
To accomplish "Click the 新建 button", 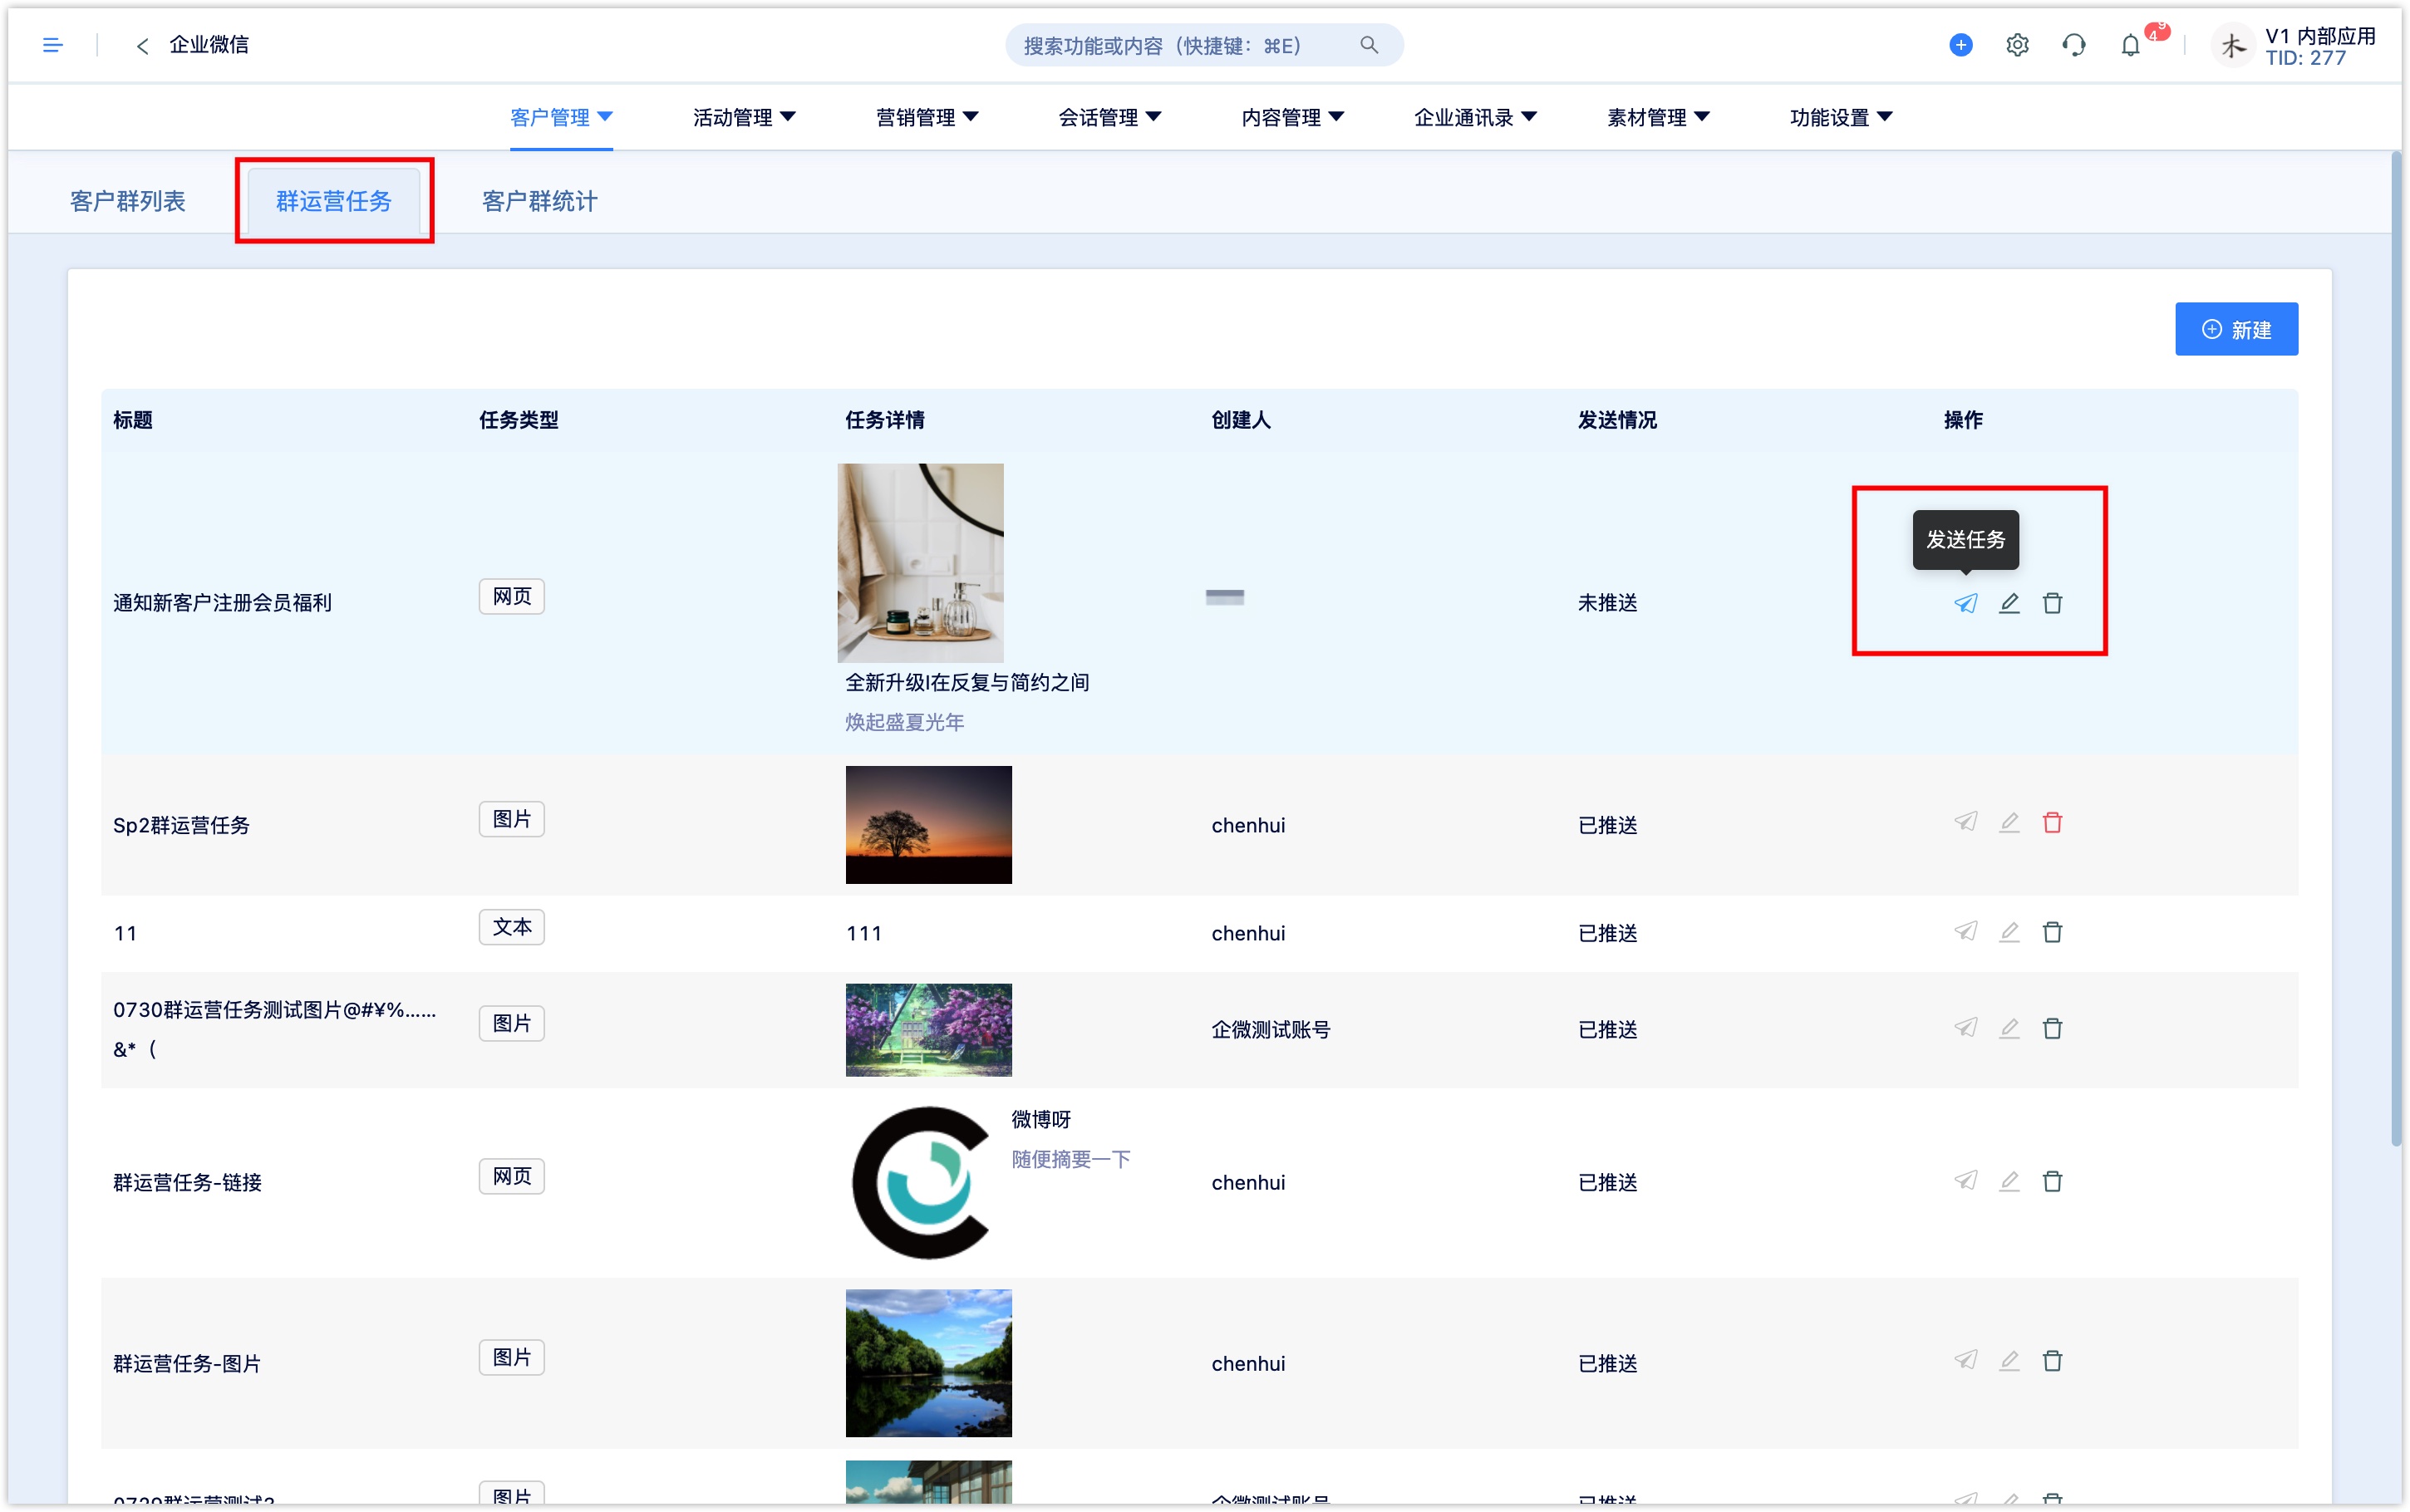I will [x=2236, y=329].
